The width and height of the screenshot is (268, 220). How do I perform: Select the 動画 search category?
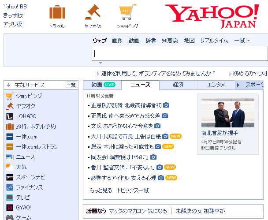pyautogui.click(x=134, y=41)
